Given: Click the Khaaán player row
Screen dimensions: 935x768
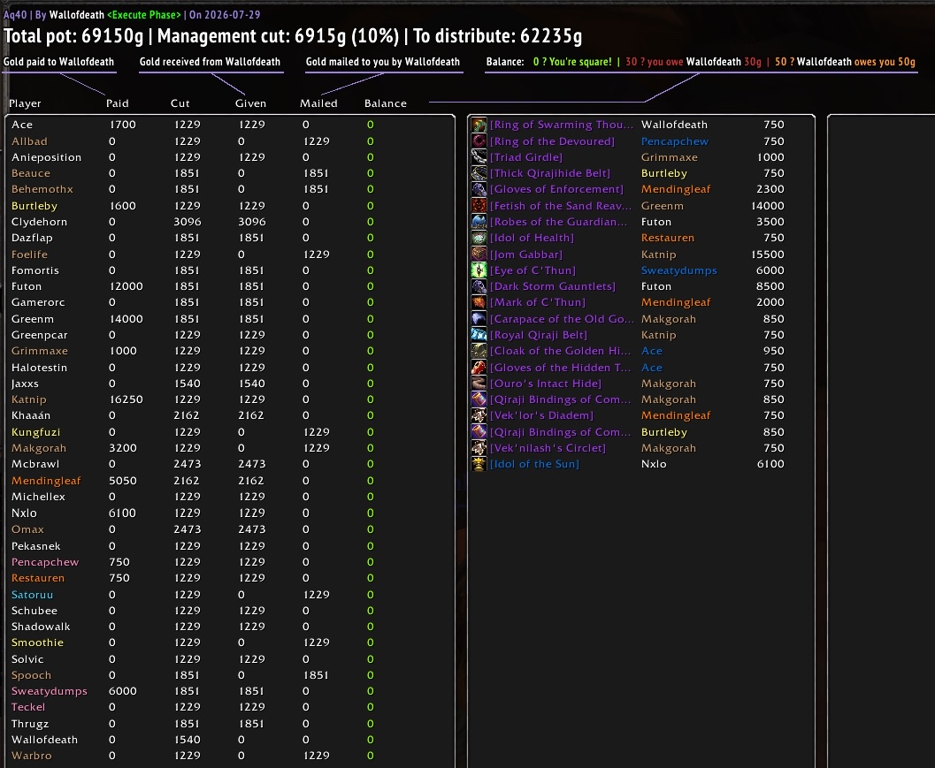Looking at the screenshot, I should 230,415.
